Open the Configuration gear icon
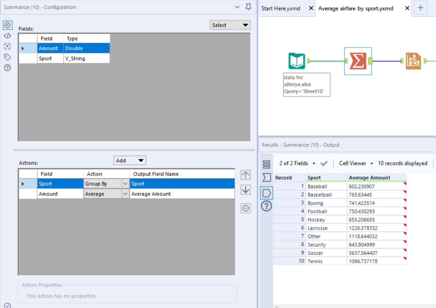436x308 pixels. point(7,25)
